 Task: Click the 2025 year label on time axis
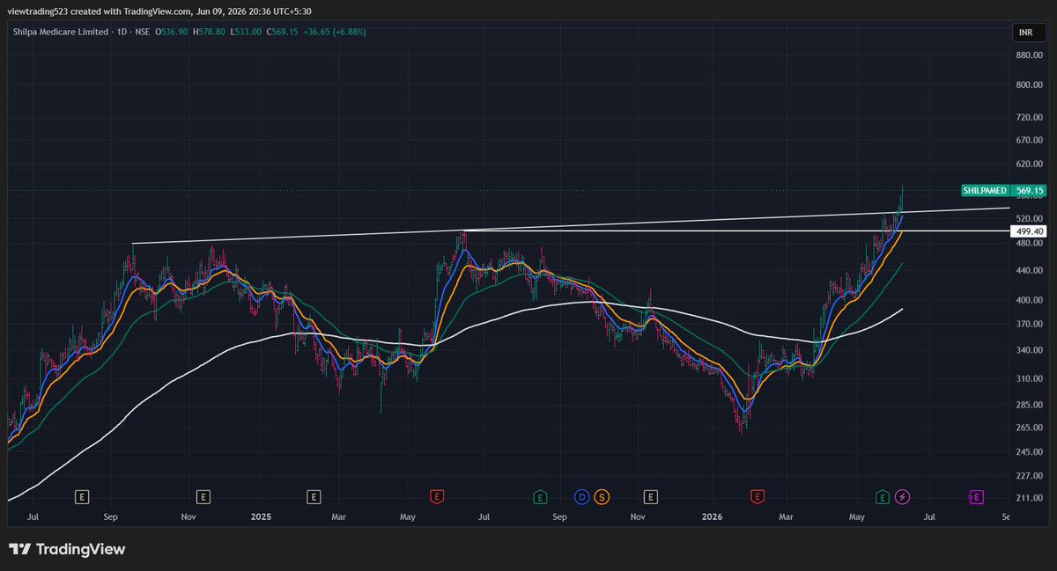tap(260, 518)
